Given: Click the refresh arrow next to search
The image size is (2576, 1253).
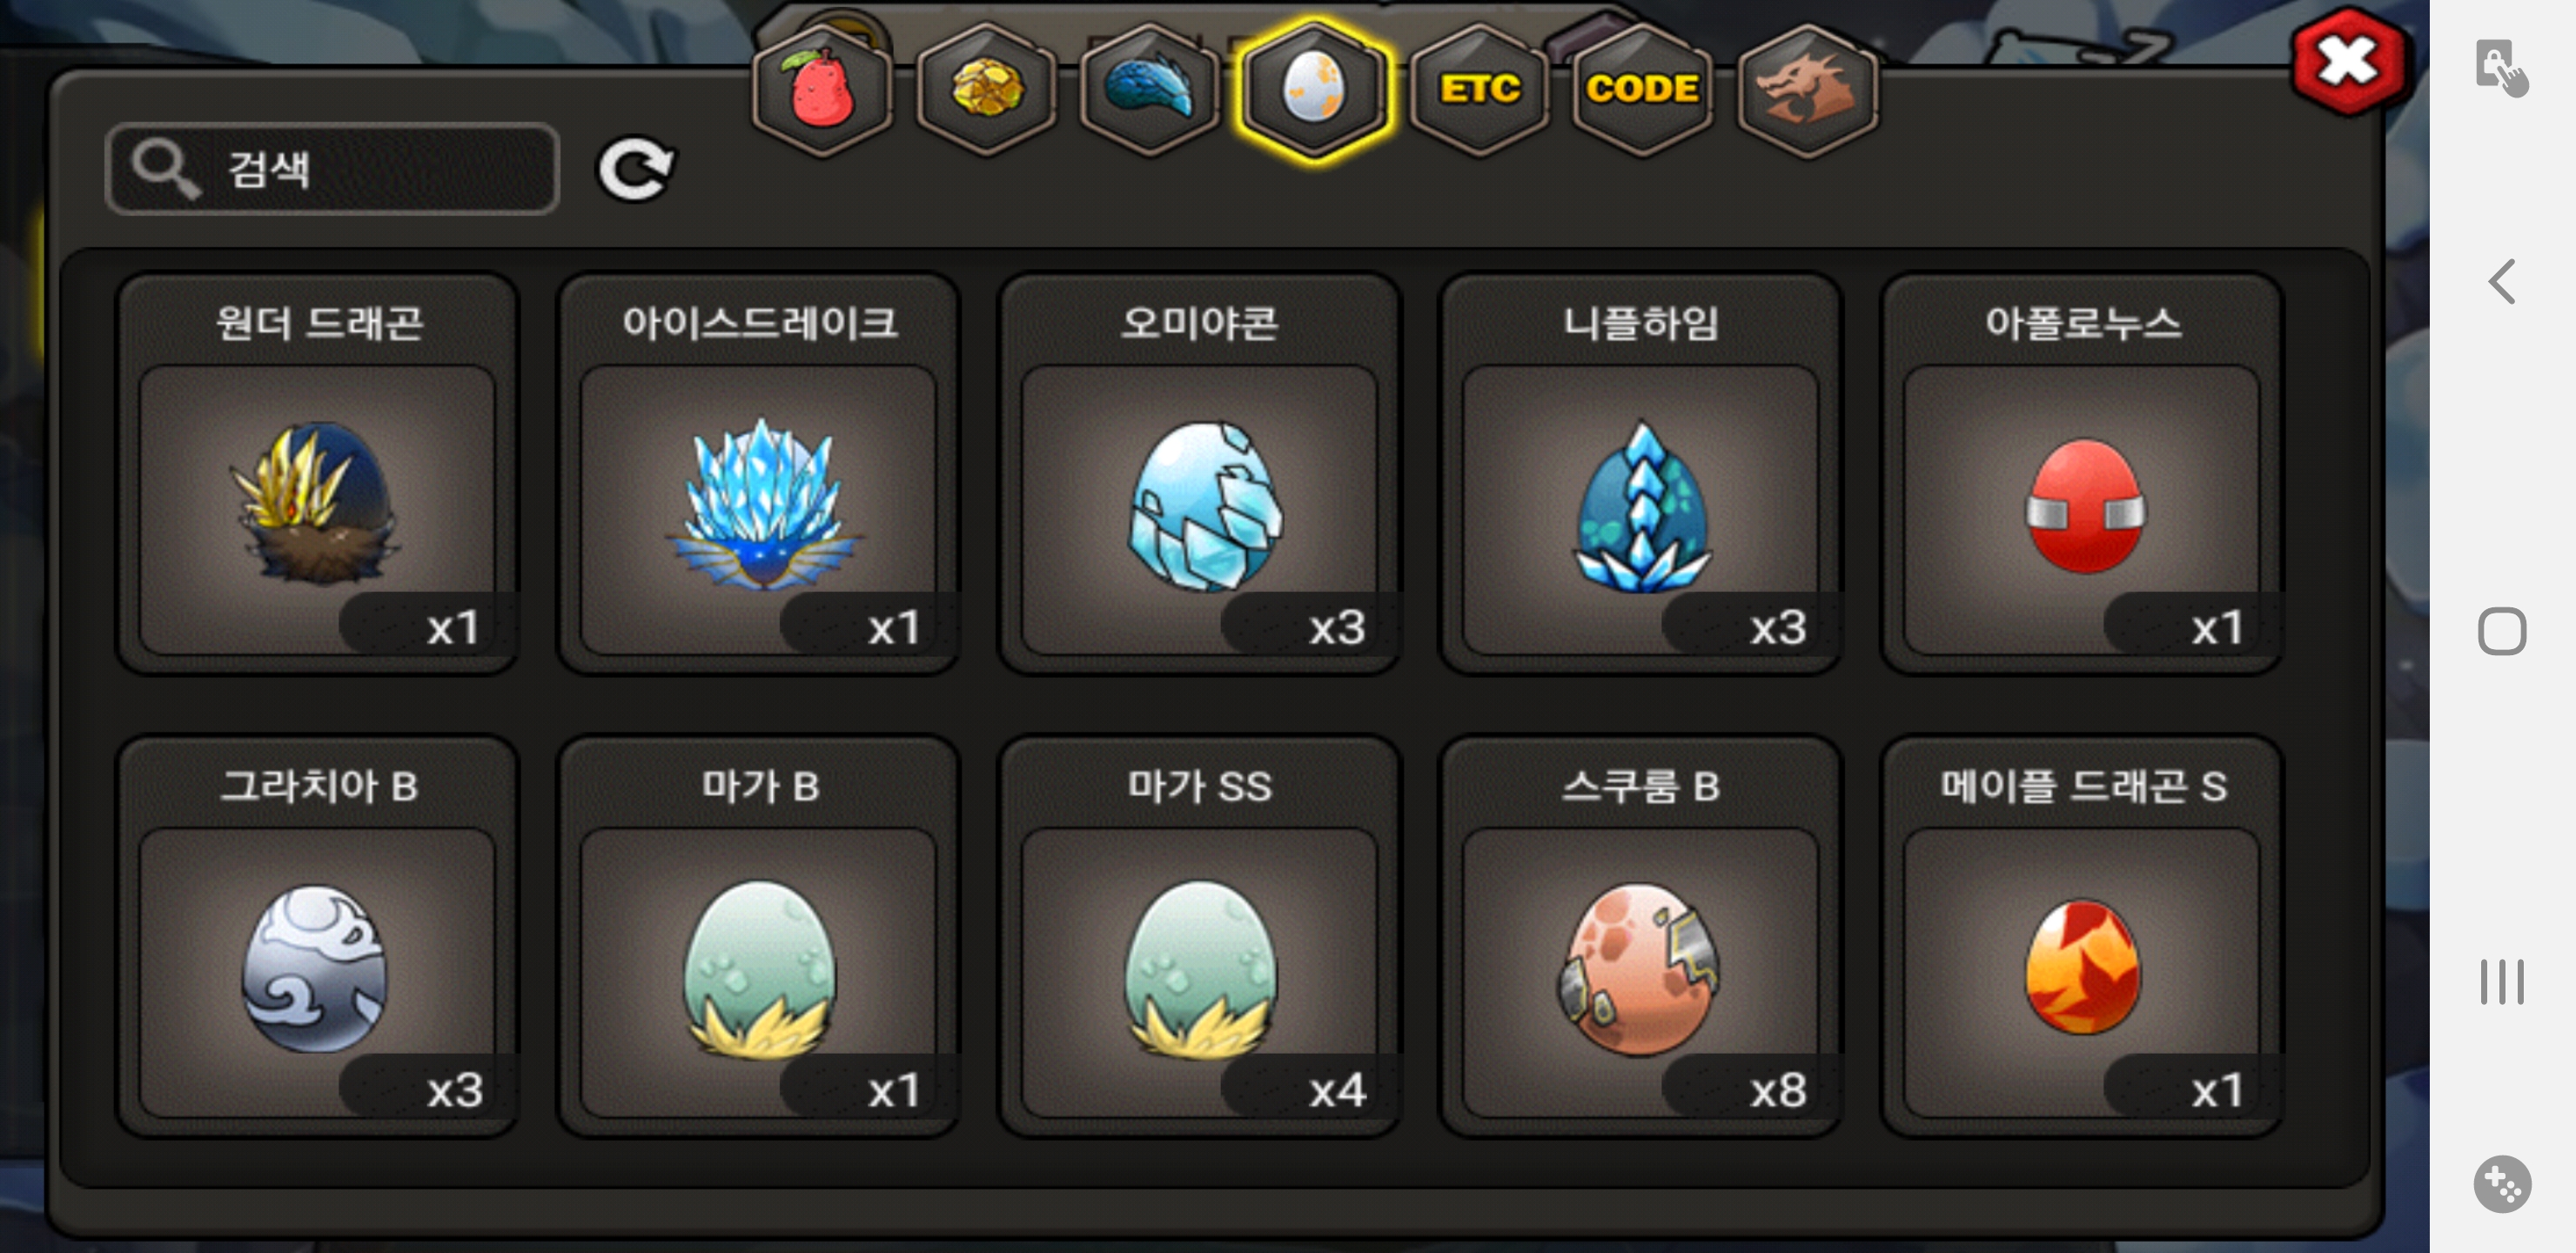Looking at the screenshot, I should coord(636,169).
